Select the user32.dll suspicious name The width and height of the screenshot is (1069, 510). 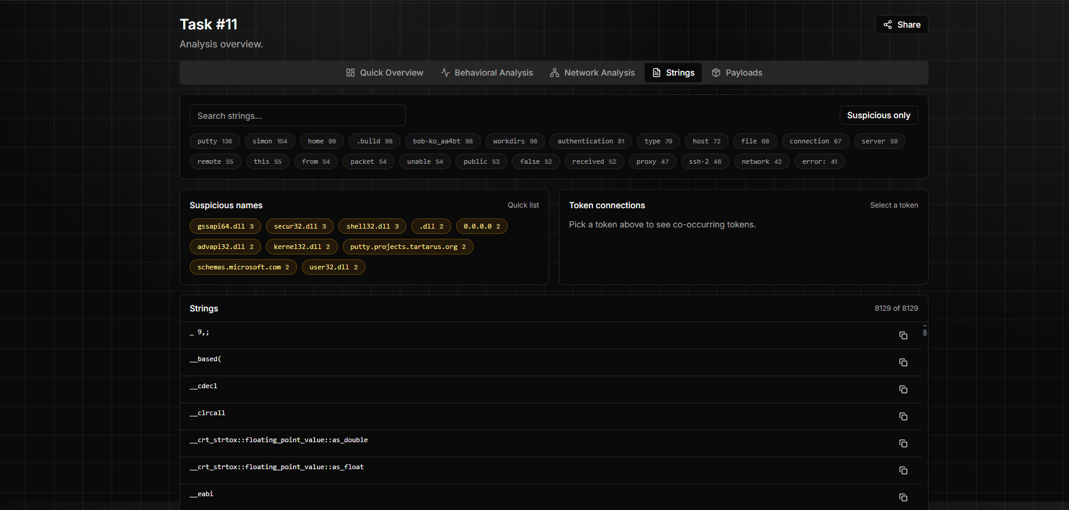[334, 267]
